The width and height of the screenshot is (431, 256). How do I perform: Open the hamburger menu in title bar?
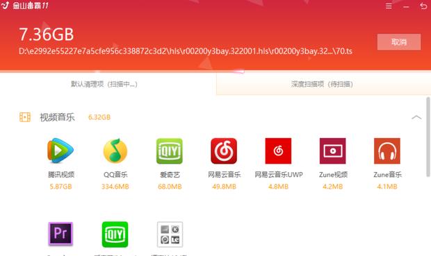389,6
